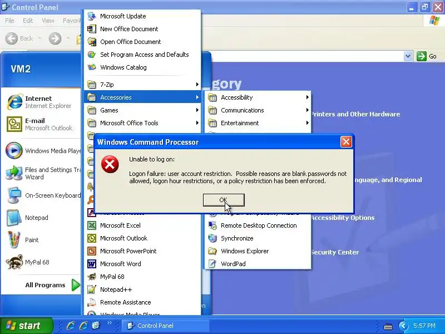Click the 5:57 PM clock
This screenshot has width=445, height=334.
[x=424, y=326]
